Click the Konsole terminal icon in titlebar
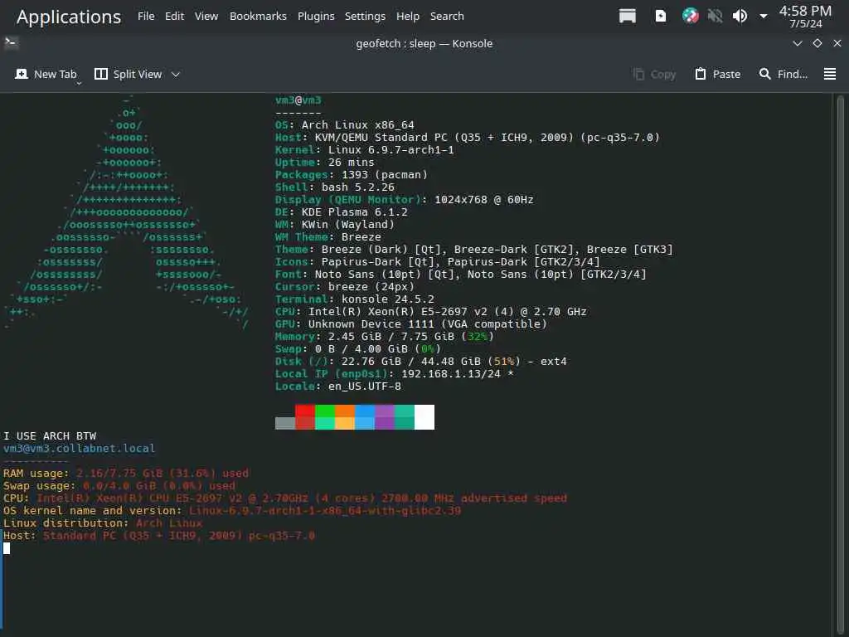 (x=11, y=43)
